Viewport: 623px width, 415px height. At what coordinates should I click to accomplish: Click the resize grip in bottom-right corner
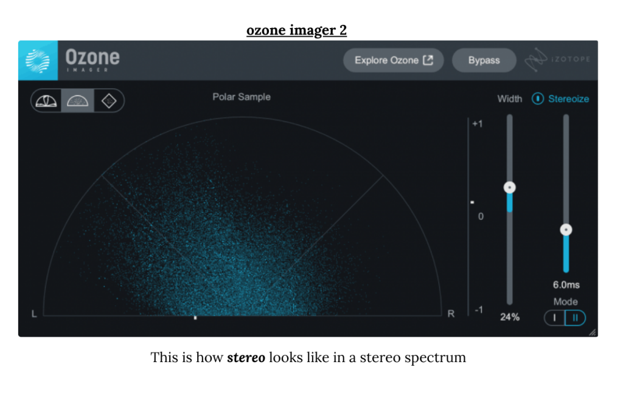(593, 332)
